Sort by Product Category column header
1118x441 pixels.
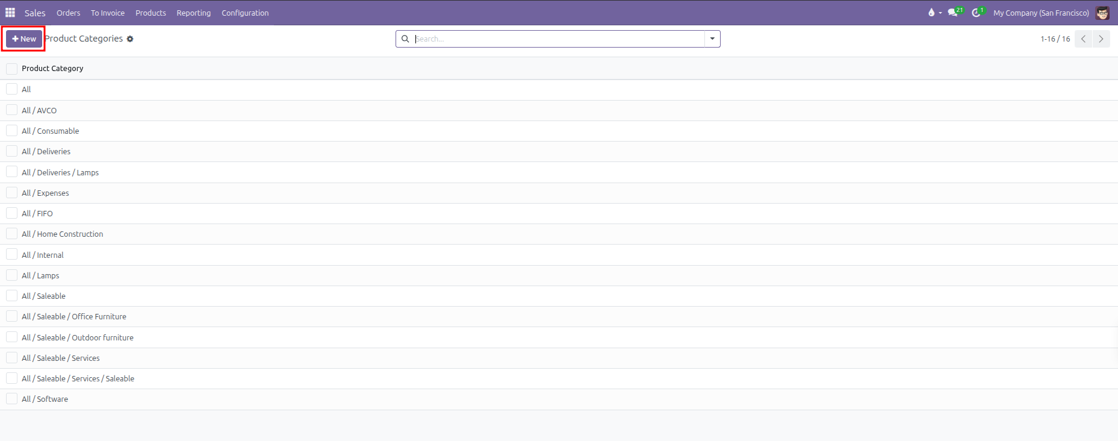coord(52,69)
